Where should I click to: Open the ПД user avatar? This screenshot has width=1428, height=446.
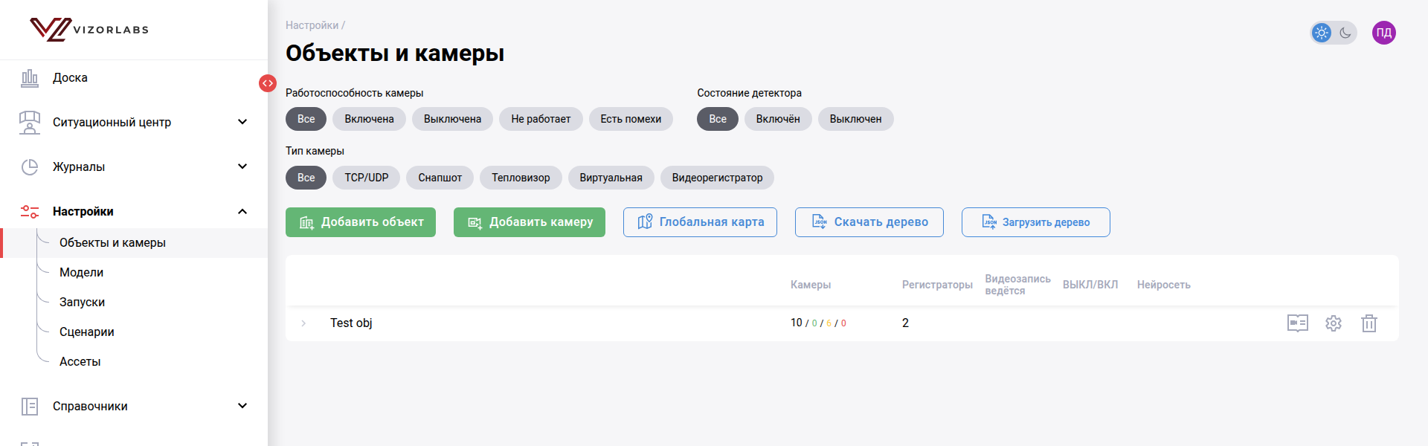[x=1384, y=33]
